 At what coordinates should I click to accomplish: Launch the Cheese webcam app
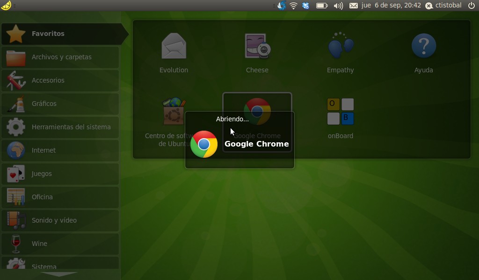(x=257, y=53)
